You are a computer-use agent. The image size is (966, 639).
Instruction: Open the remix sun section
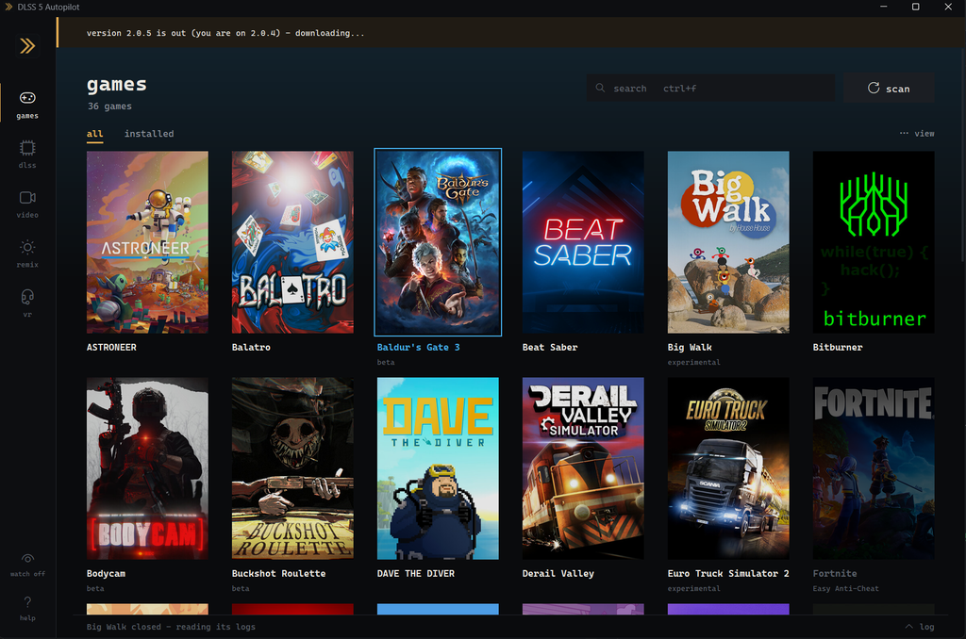pyautogui.click(x=27, y=254)
